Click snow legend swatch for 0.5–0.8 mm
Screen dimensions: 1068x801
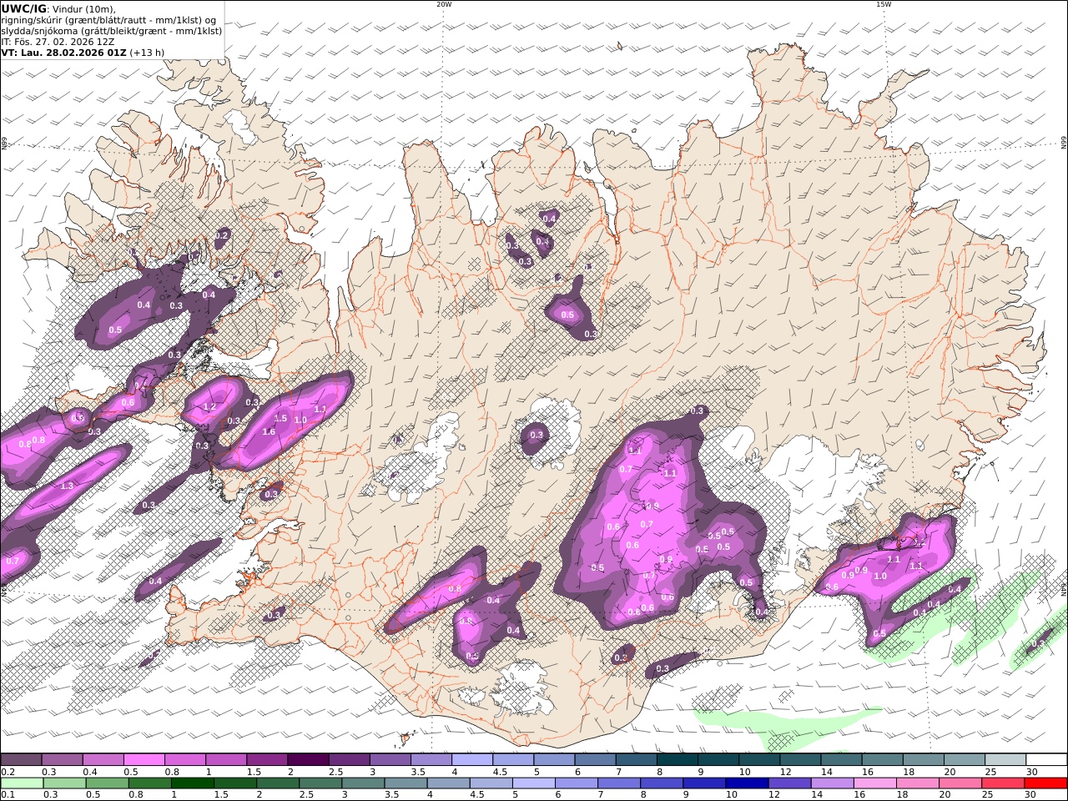pos(144,759)
